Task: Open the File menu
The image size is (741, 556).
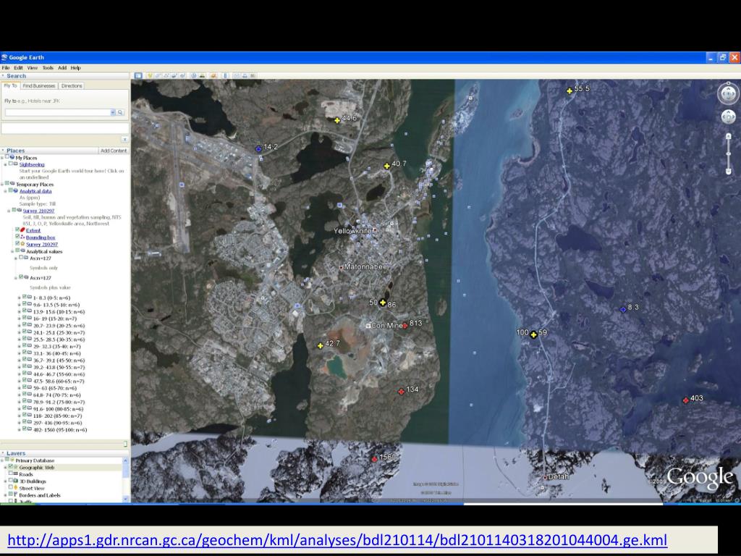Action: (6, 67)
